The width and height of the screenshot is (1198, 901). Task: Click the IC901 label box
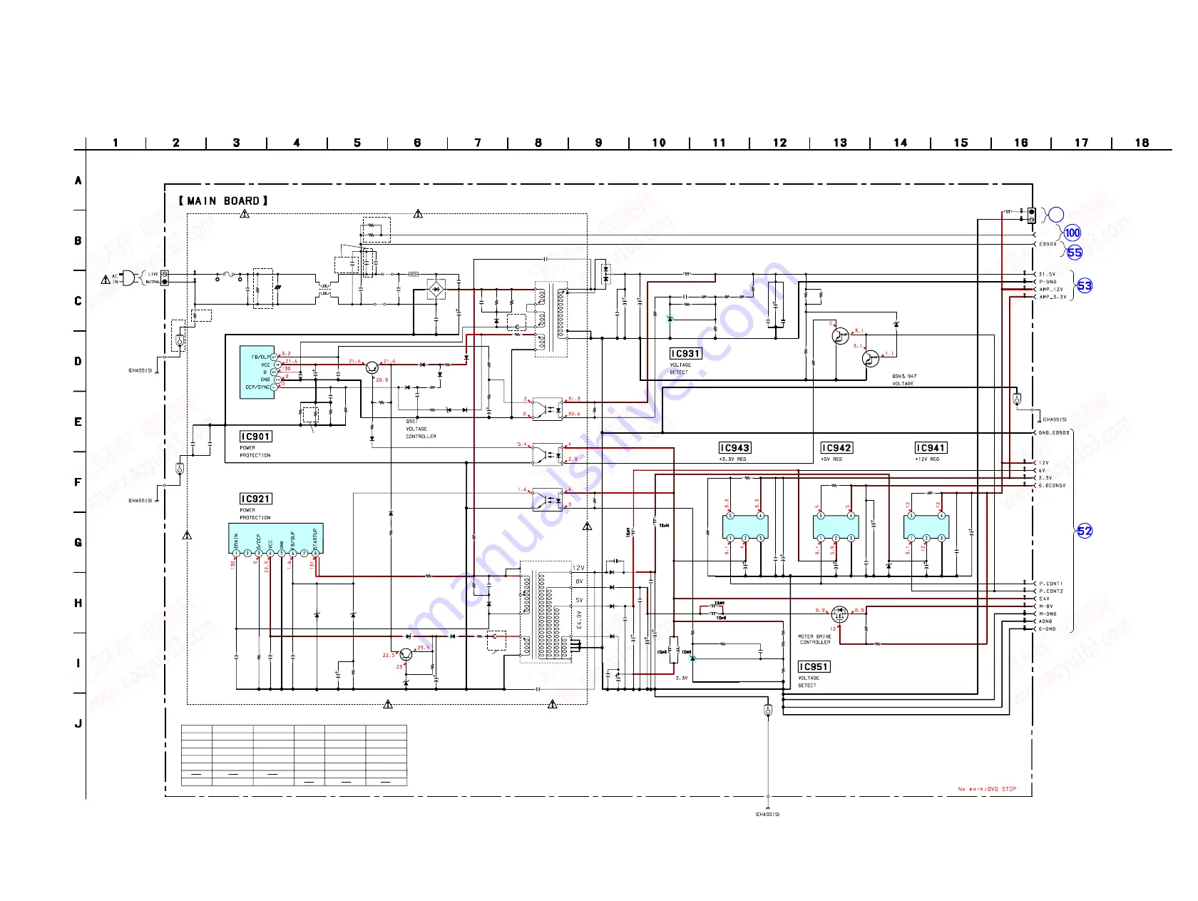255,437
